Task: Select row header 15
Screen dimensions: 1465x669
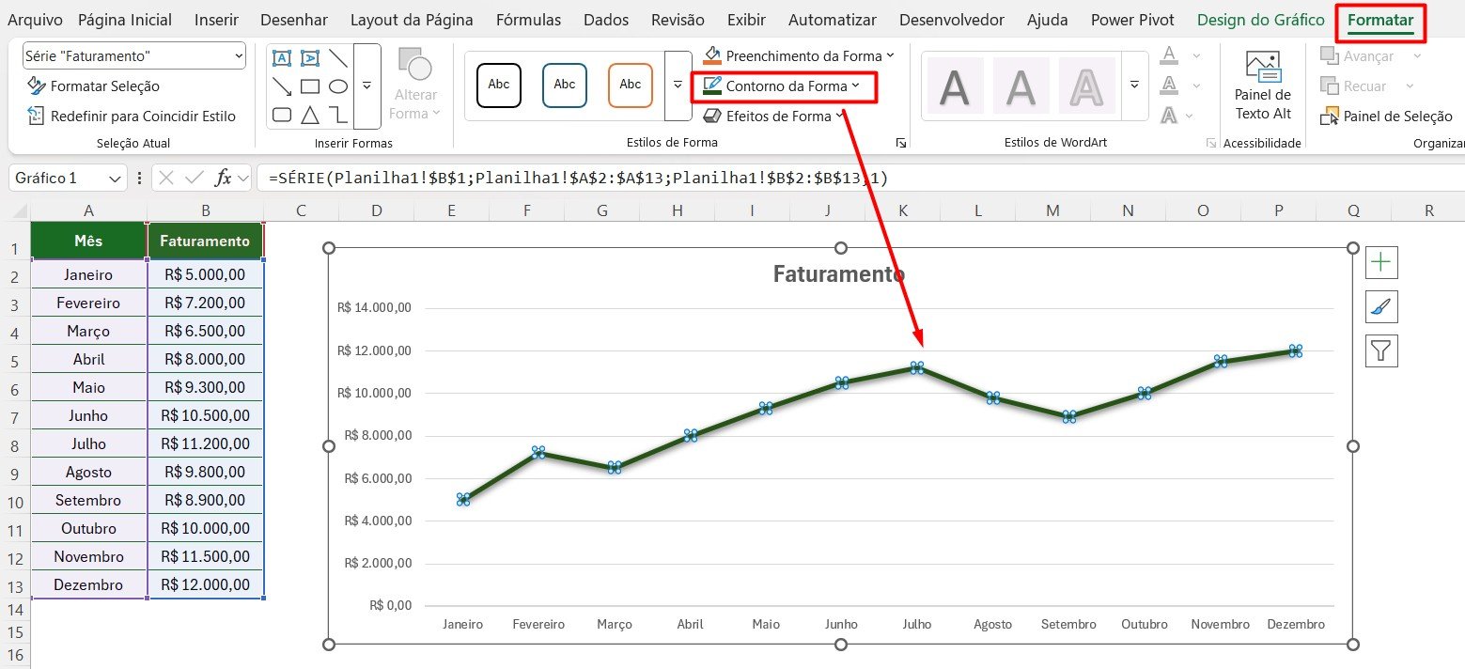Action: tap(14, 632)
